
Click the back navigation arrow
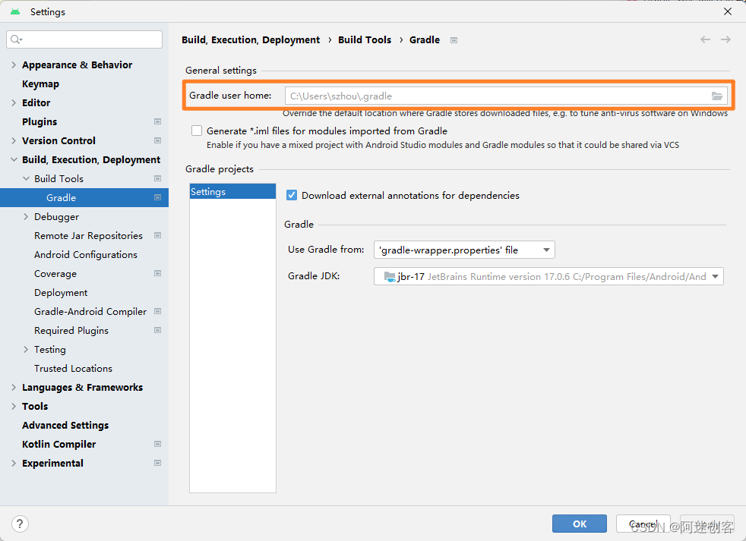pyautogui.click(x=706, y=39)
